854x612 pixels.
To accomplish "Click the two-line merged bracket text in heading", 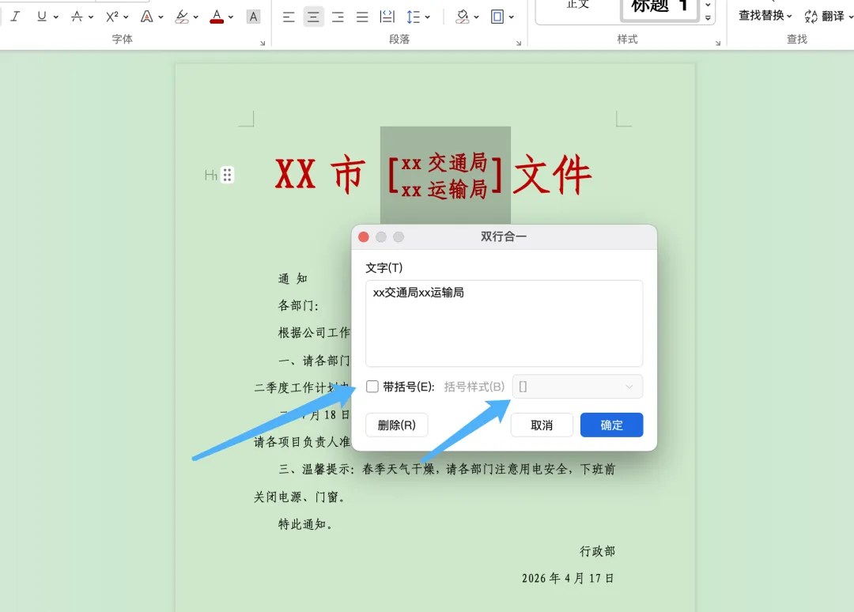I will (445, 176).
